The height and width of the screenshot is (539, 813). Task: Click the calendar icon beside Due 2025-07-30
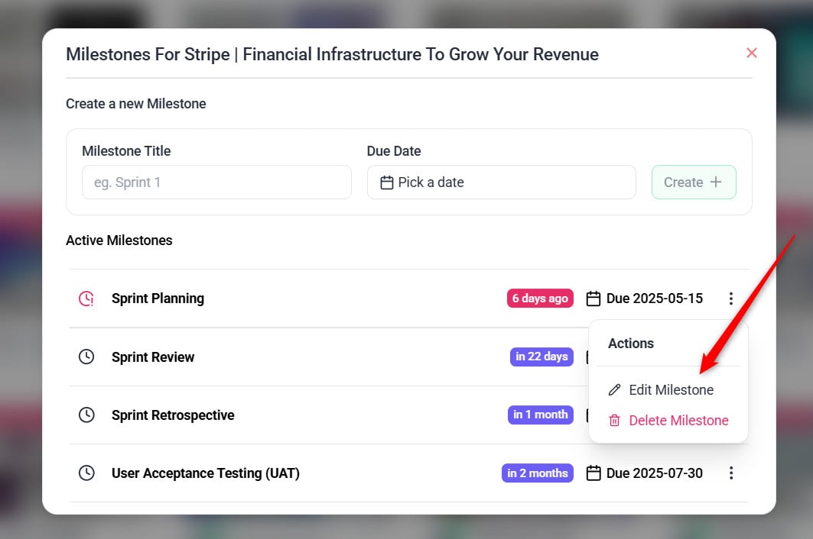pos(593,473)
